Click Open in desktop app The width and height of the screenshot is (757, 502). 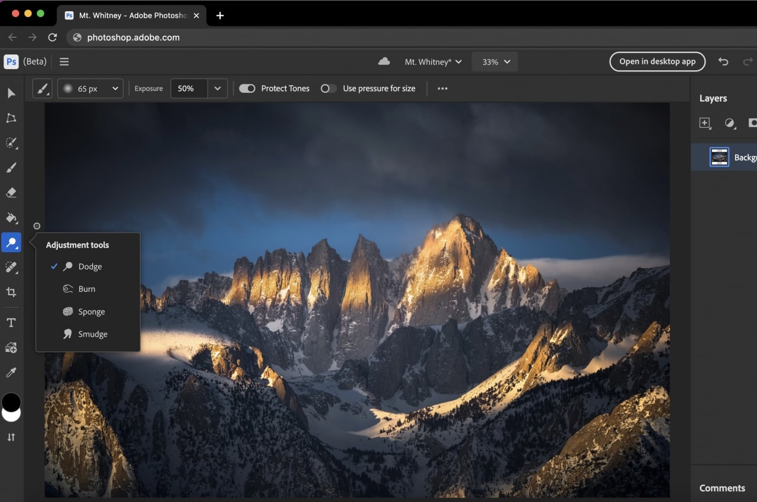coord(657,61)
